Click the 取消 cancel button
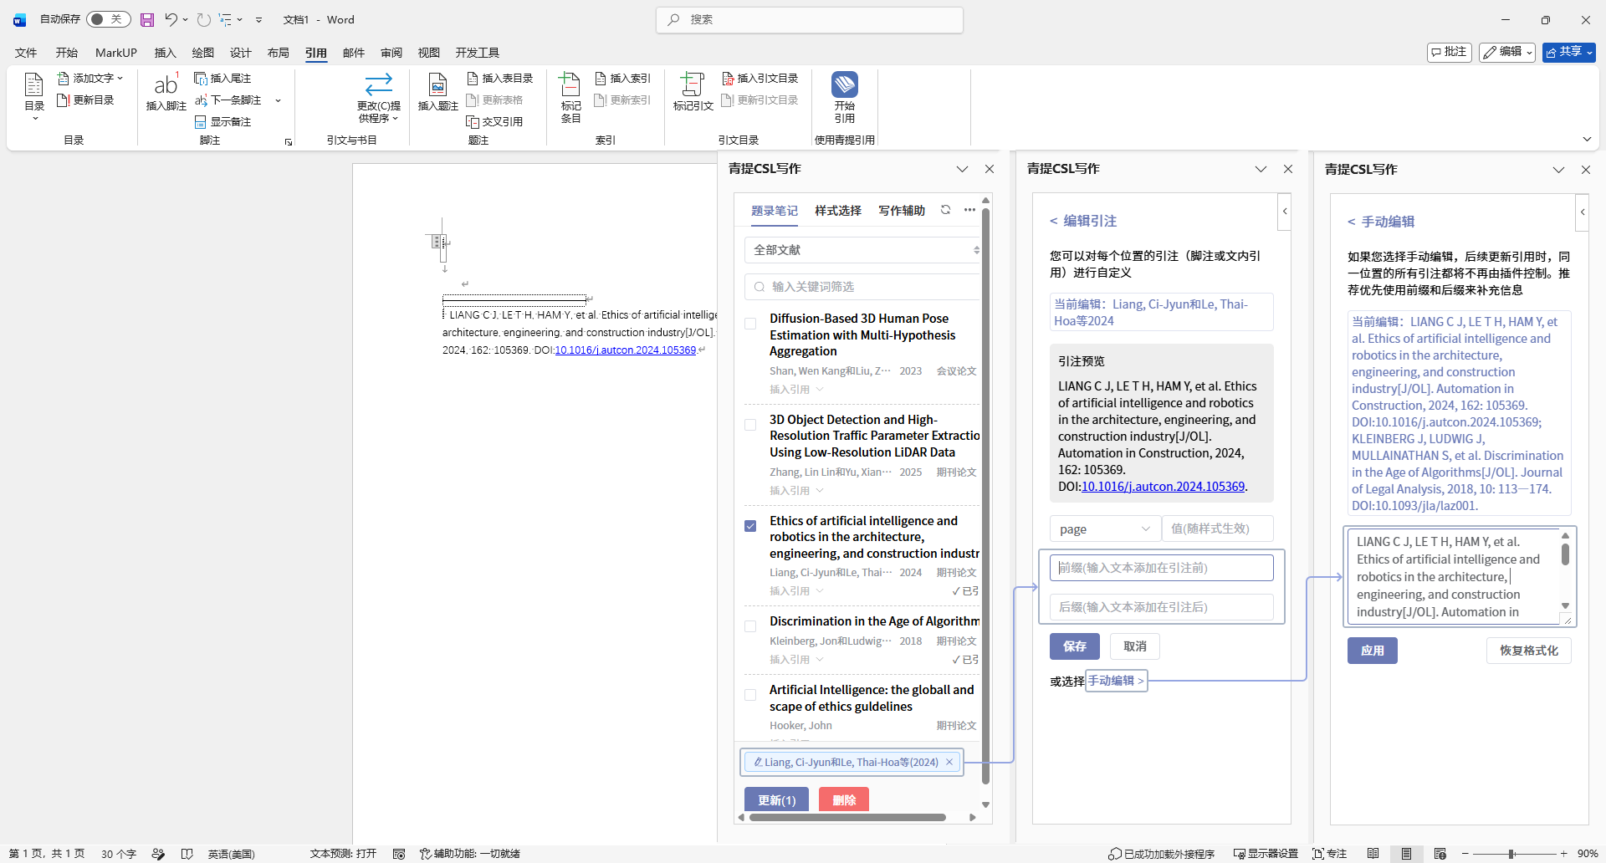The height and width of the screenshot is (863, 1606). pyautogui.click(x=1135, y=646)
